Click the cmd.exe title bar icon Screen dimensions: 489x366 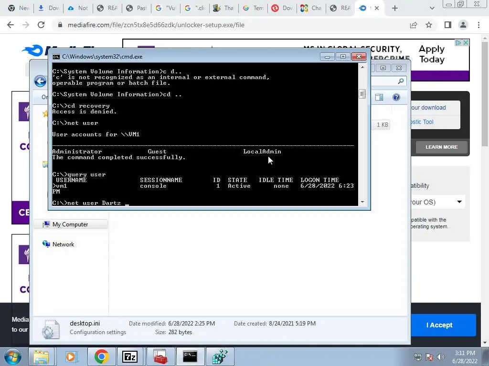(x=56, y=57)
